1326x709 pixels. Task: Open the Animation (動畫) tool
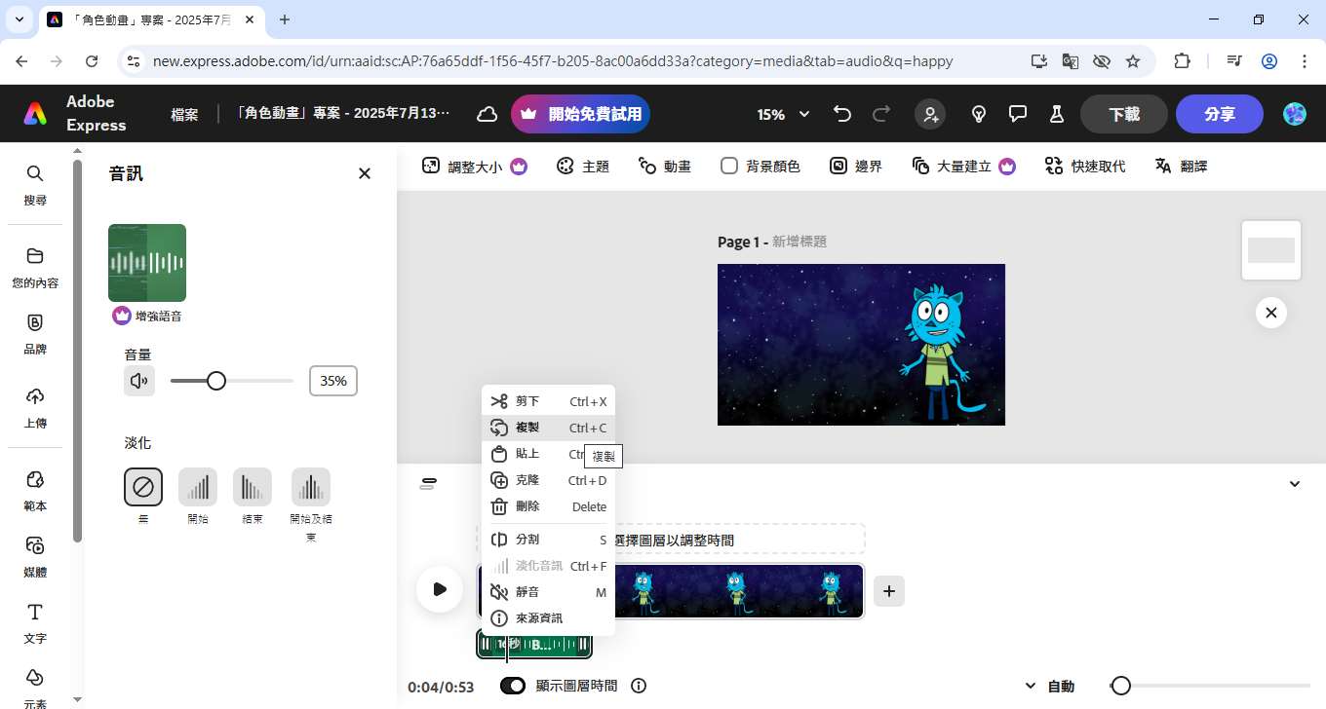664,167
